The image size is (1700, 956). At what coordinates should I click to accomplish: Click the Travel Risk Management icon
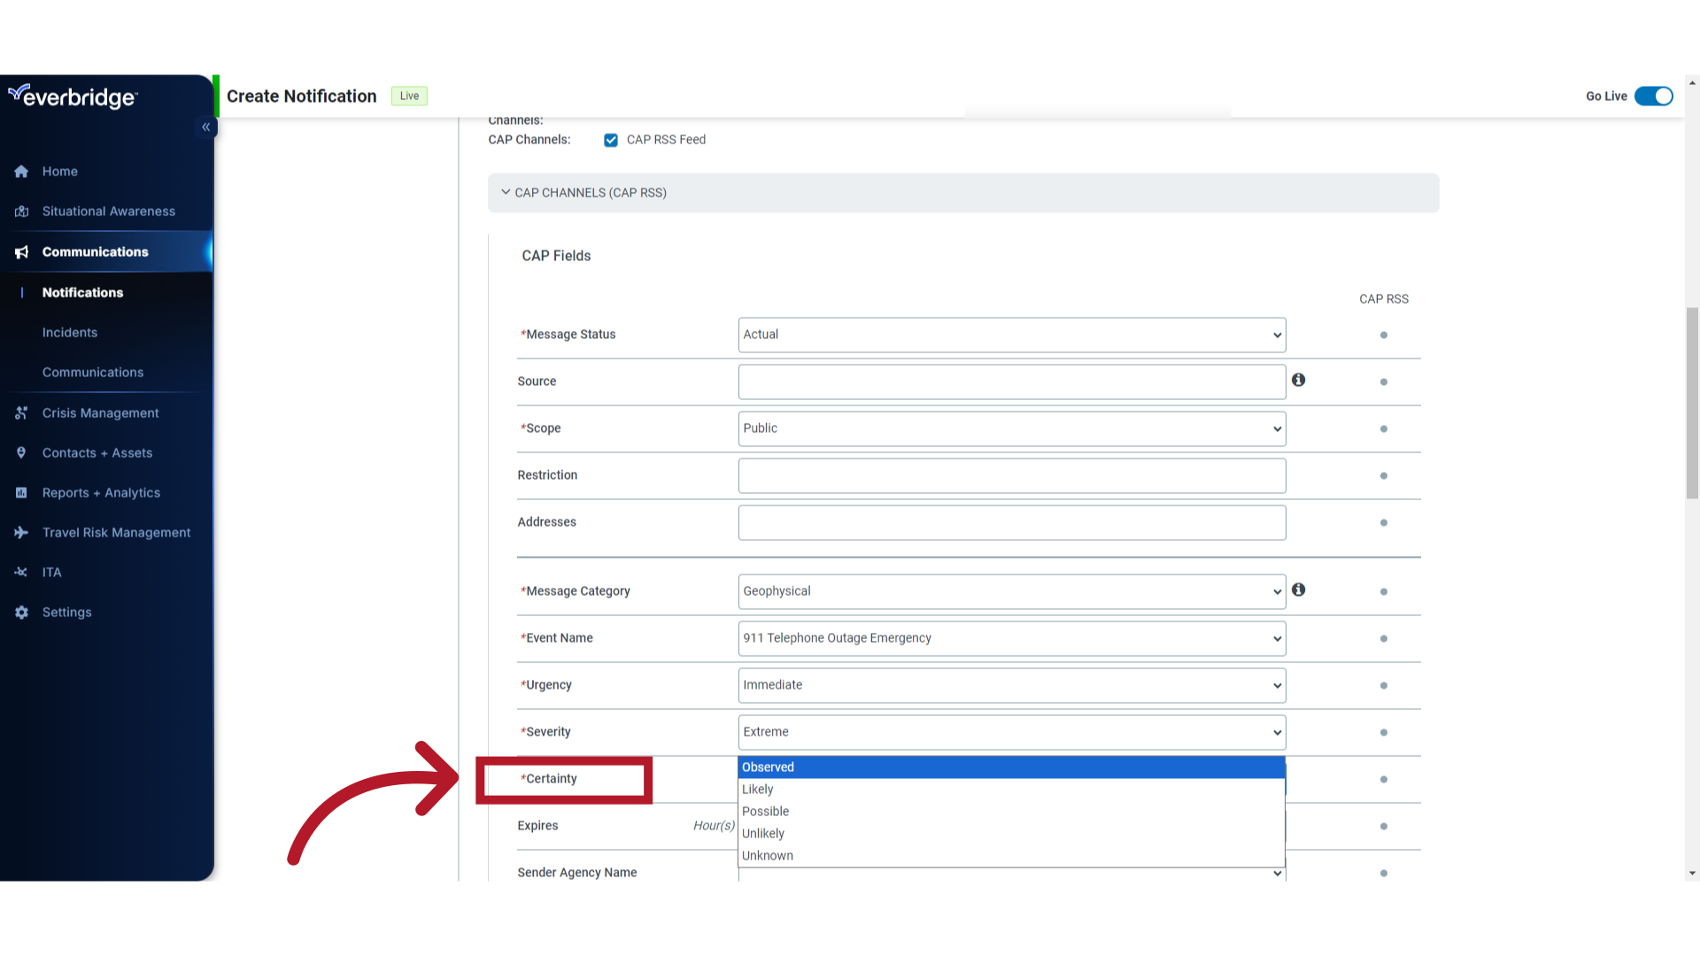21,531
